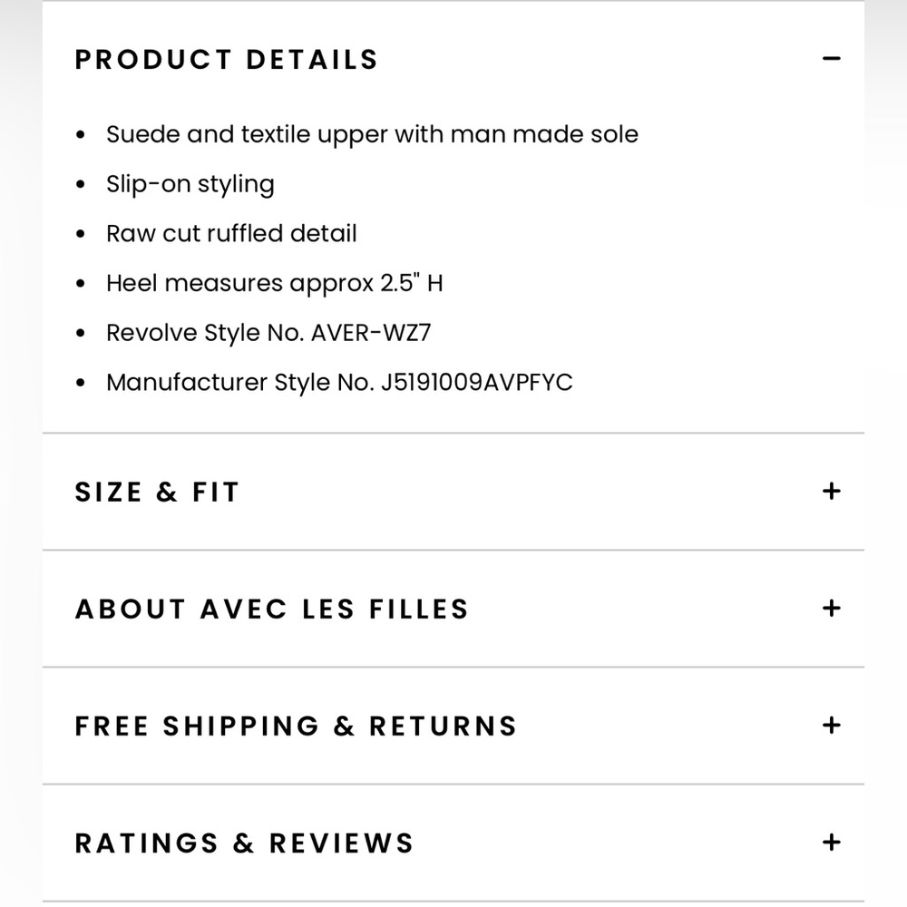The width and height of the screenshot is (907, 907).
Task: Tap the Heel measures approx 2.5" H line
Action: point(274,283)
